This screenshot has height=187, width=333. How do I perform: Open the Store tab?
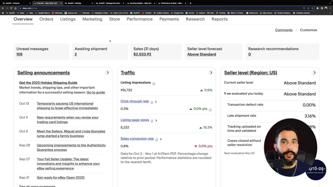point(115,19)
